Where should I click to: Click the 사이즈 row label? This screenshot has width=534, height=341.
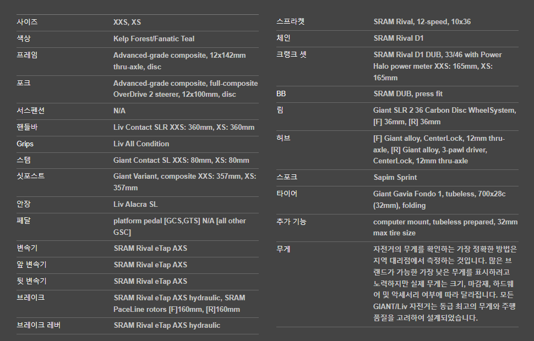tap(27, 22)
